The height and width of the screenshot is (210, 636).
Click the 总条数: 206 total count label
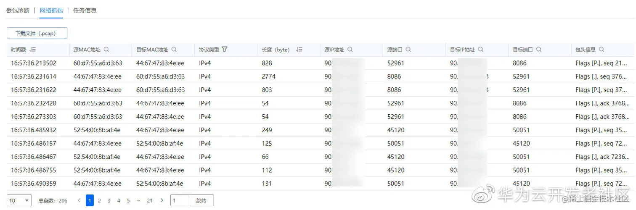point(53,201)
